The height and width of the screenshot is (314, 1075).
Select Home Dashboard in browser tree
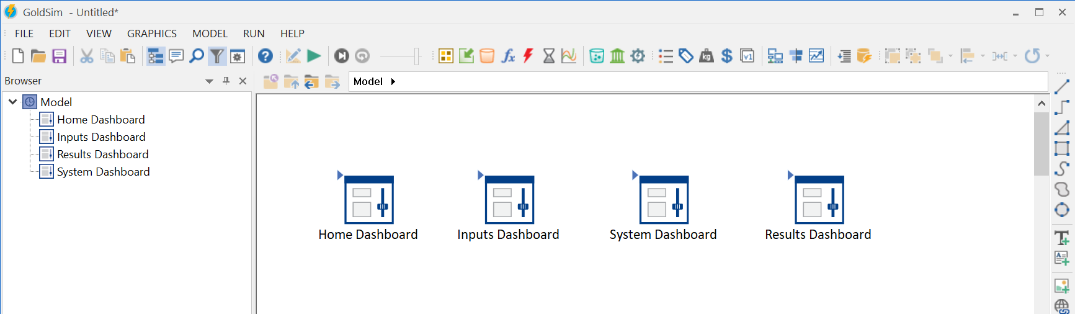point(101,120)
